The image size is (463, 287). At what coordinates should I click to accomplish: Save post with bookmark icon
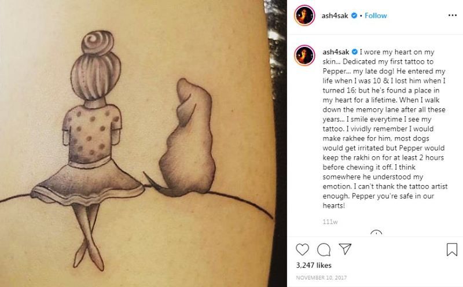point(452,249)
